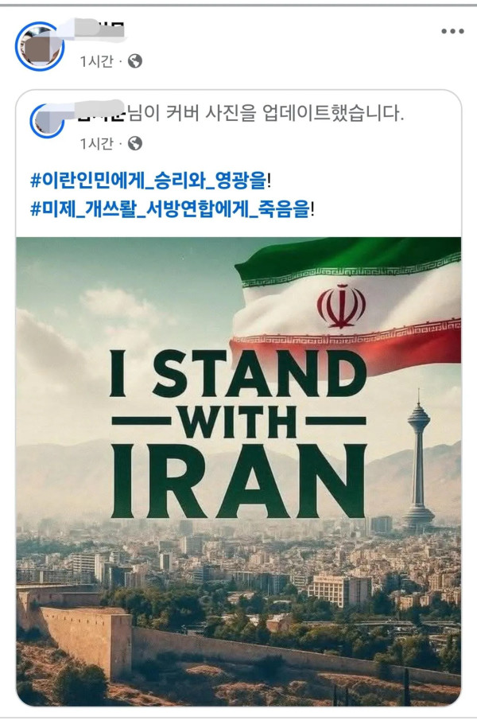Open hashtag #미제_개쓰랄_서방연합에게_죽음을
This screenshot has width=477, height=728.
click(x=170, y=209)
